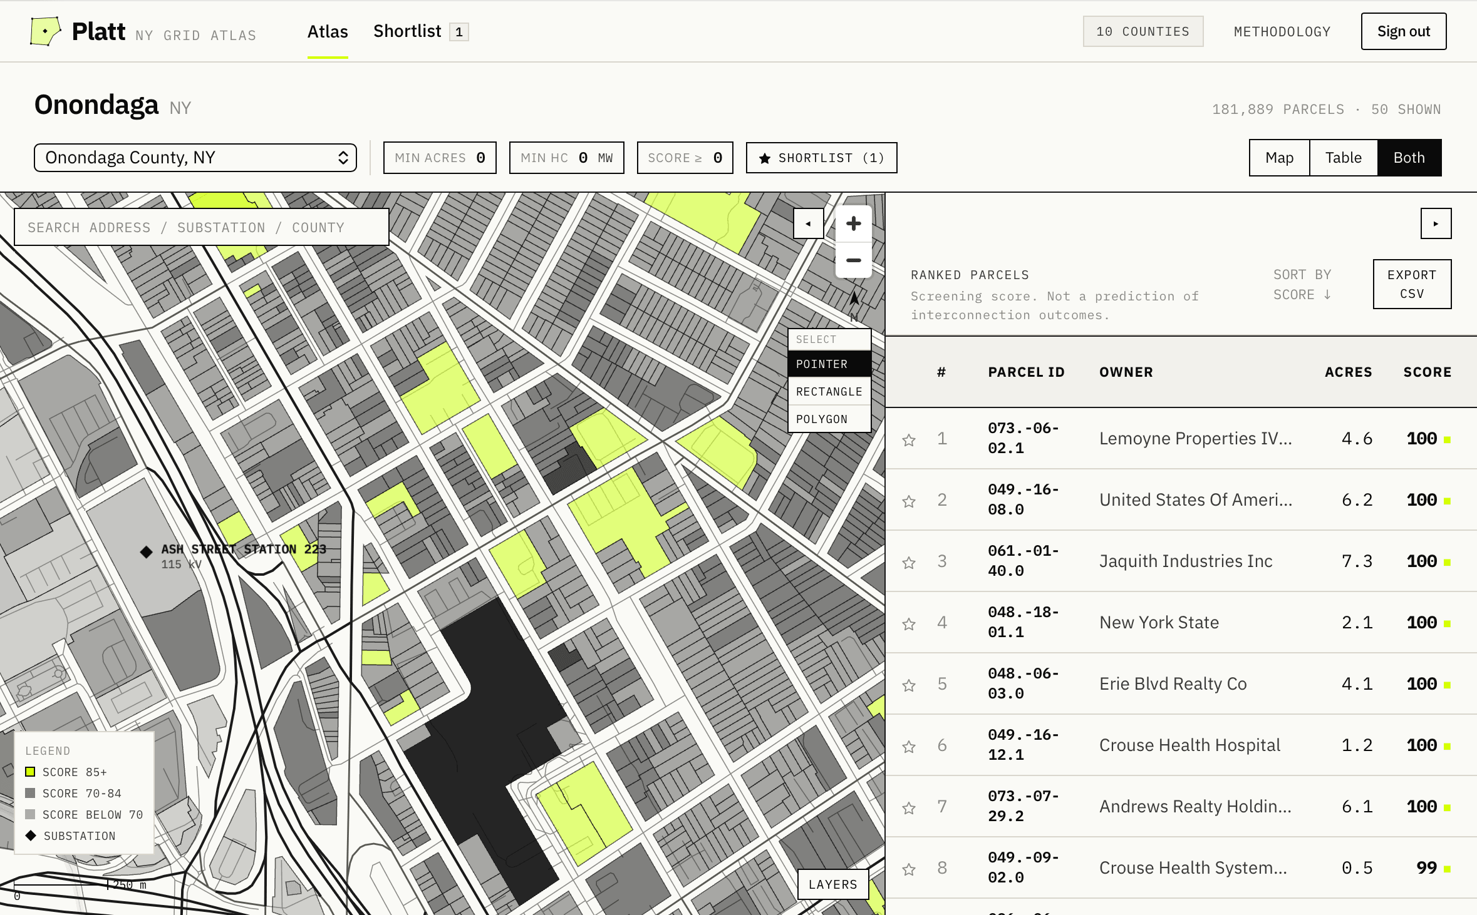Image resolution: width=1477 pixels, height=915 pixels.
Task: Open the Onondaga County, NY dropdown
Action: pyautogui.click(x=195, y=158)
